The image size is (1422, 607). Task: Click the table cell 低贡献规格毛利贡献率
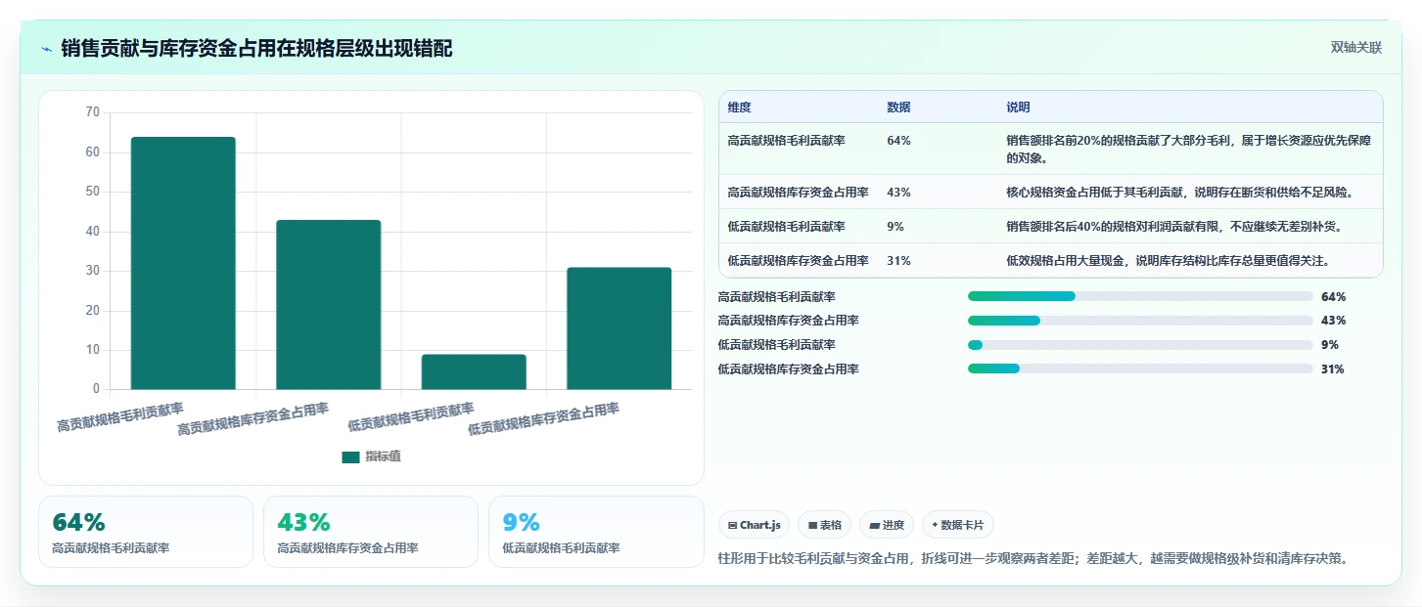click(787, 227)
